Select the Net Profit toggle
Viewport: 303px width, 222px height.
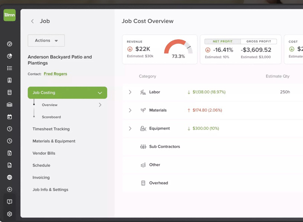222,42
